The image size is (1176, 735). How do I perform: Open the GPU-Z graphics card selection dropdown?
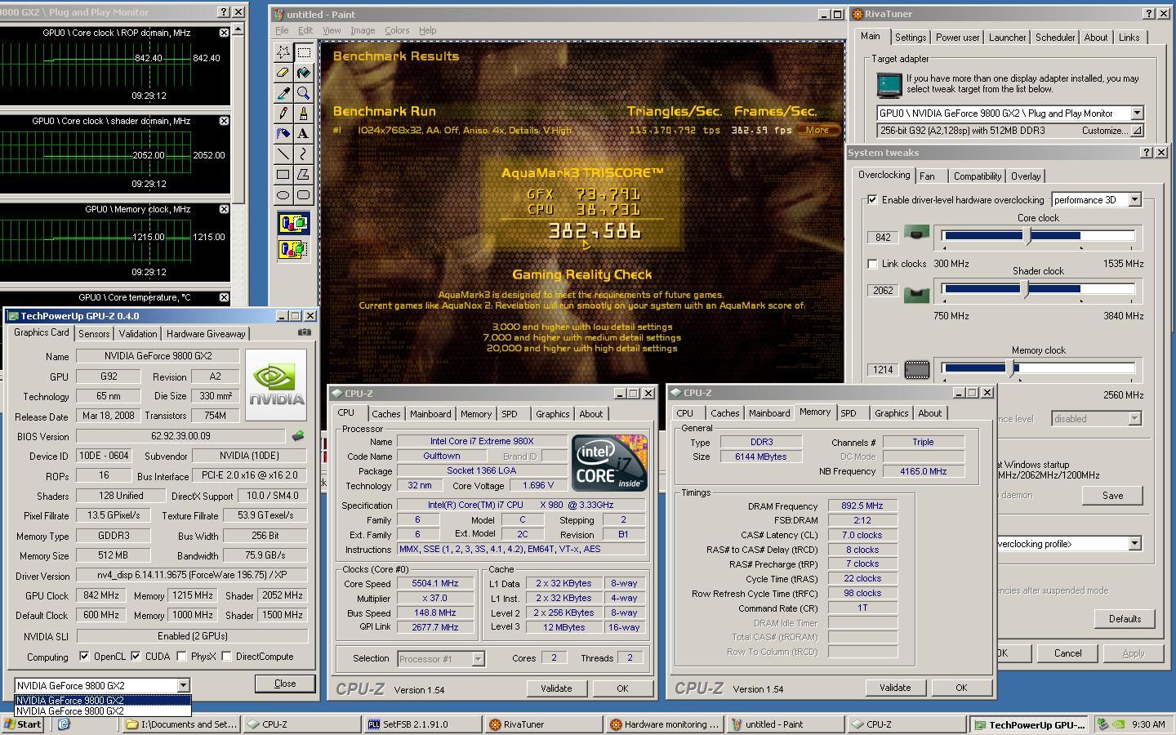[x=183, y=685]
